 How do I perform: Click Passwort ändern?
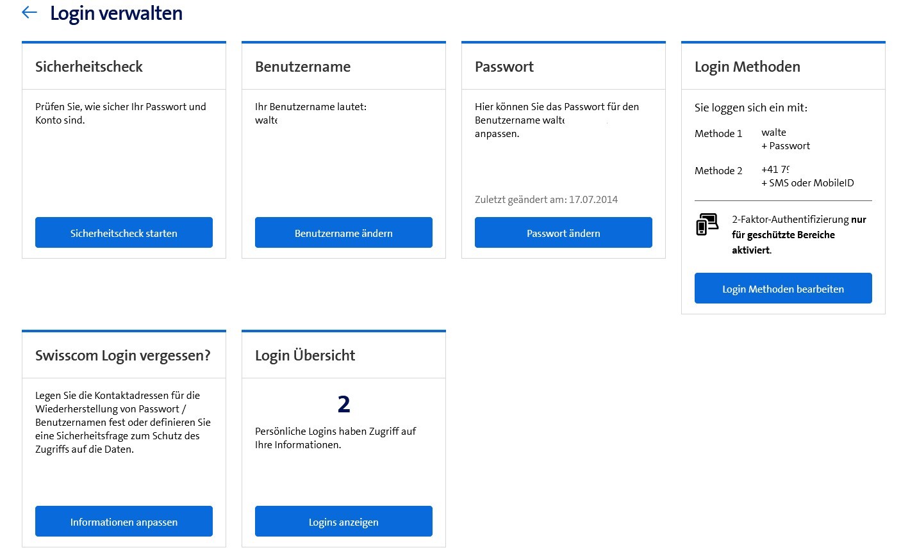[x=563, y=233]
